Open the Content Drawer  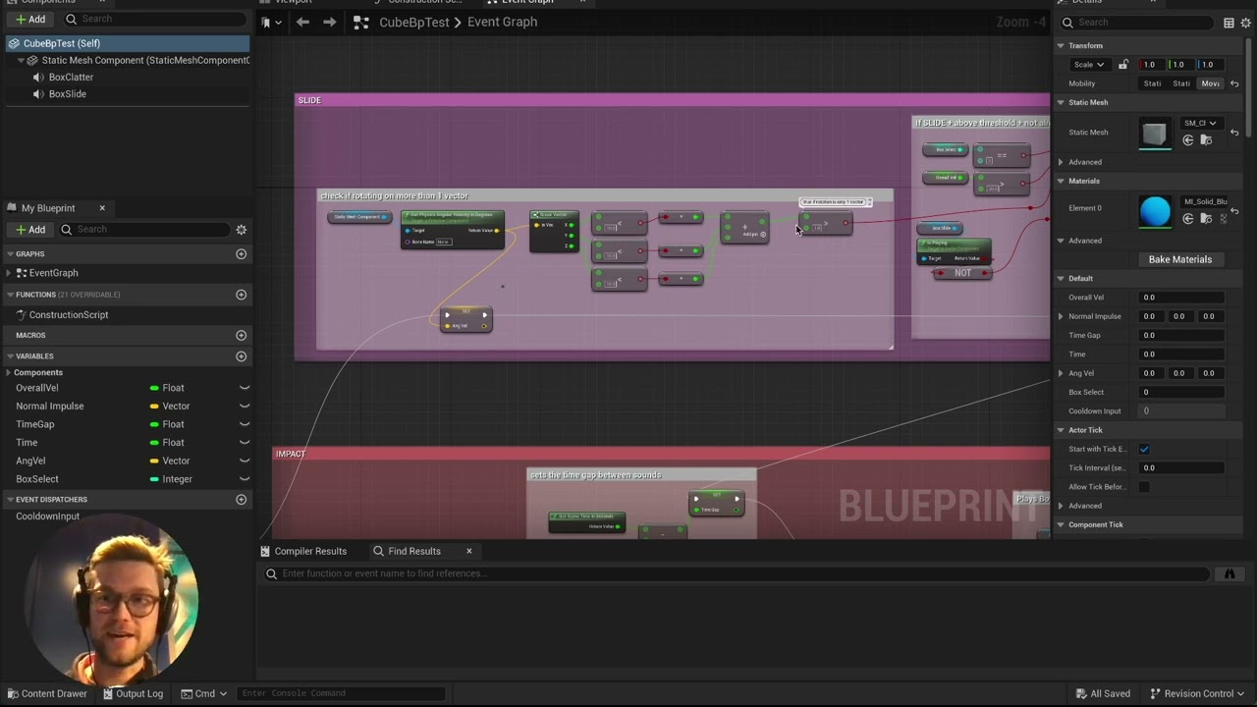[x=47, y=693]
